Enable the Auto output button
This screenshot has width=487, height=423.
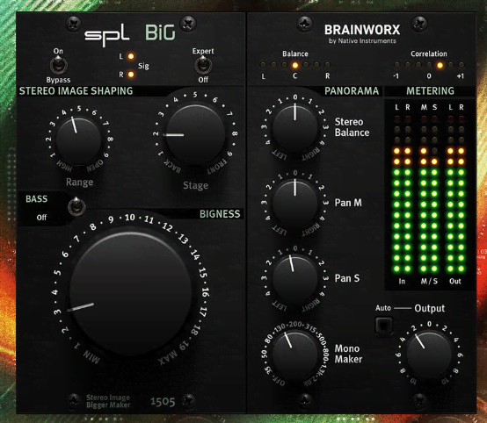pos(384,326)
